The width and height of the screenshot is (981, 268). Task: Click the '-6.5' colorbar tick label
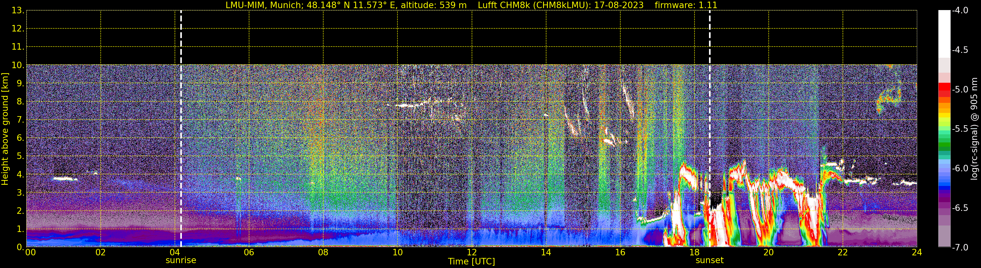point(960,208)
